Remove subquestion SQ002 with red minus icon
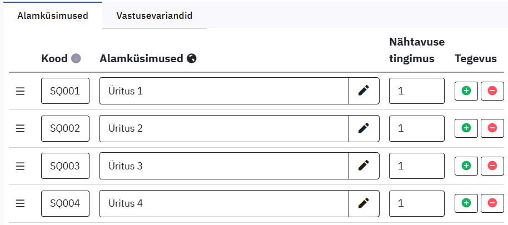This screenshot has width=508, height=225. [x=492, y=128]
